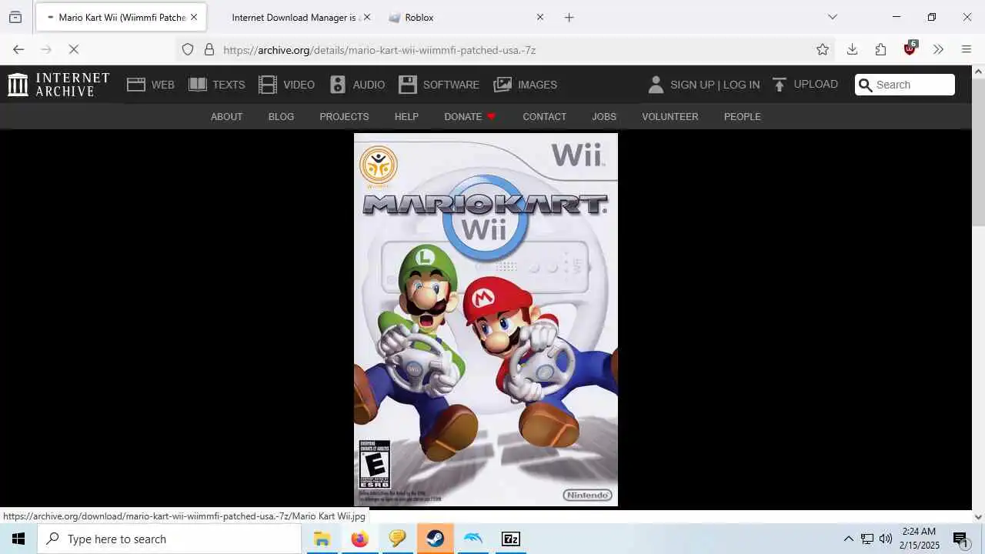Click the page scrollbar down arrow
Viewport: 985px width, 554px height.
coord(978,517)
